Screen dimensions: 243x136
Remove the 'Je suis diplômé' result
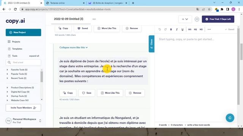point(135,93)
